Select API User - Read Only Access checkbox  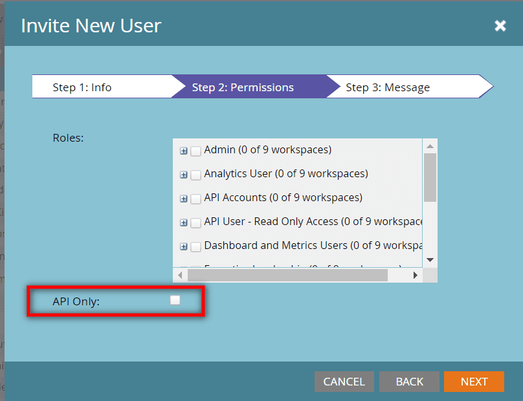[x=195, y=223]
